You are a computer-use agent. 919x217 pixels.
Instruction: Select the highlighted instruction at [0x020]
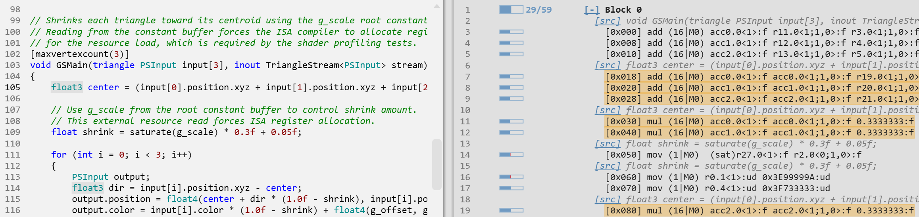coord(762,88)
